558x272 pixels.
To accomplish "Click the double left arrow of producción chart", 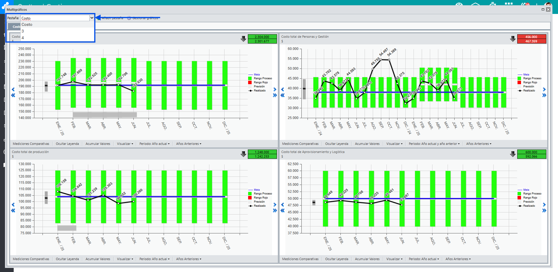I will click(x=13, y=211).
